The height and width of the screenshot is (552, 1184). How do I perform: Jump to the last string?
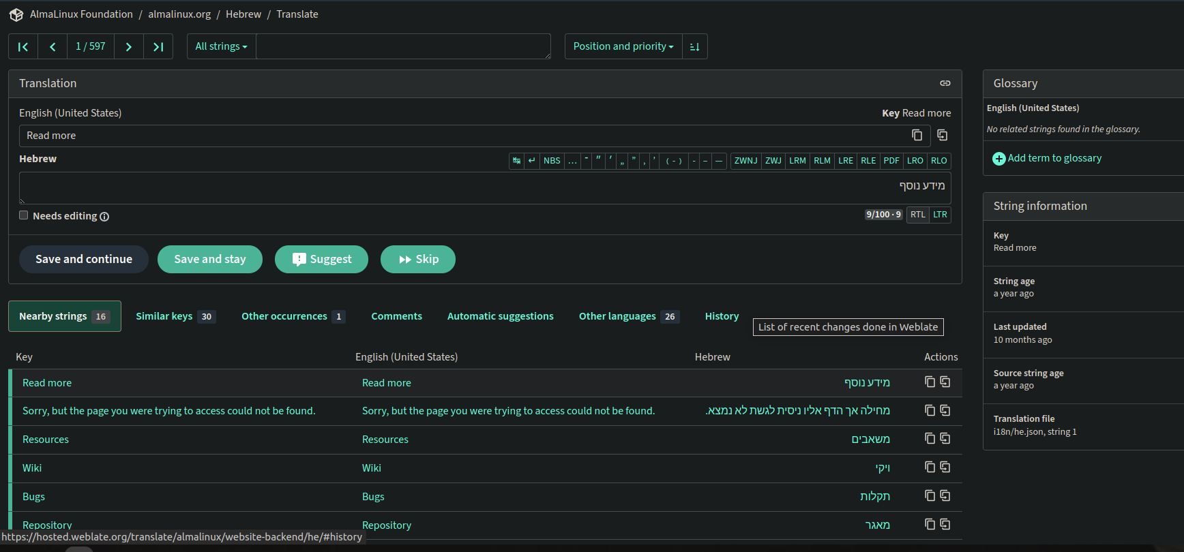point(158,46)
